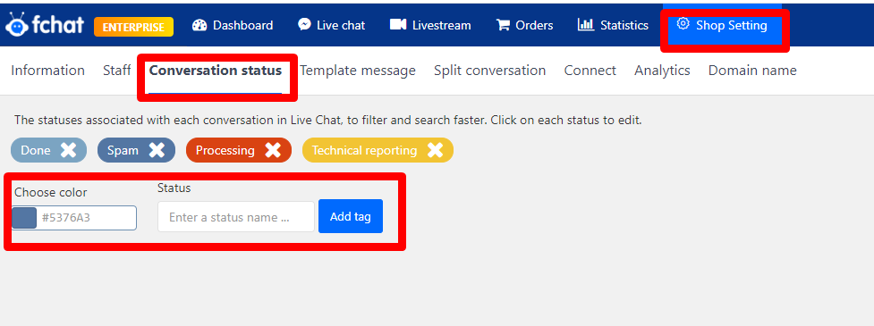Click the 'Choose color' label
Screen dimensions: 874x326
pyautogui.click(x=51, y=193)
